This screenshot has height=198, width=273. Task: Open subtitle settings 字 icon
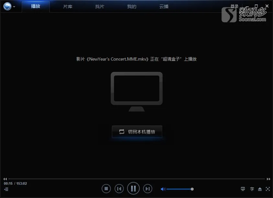click(252, 189)
